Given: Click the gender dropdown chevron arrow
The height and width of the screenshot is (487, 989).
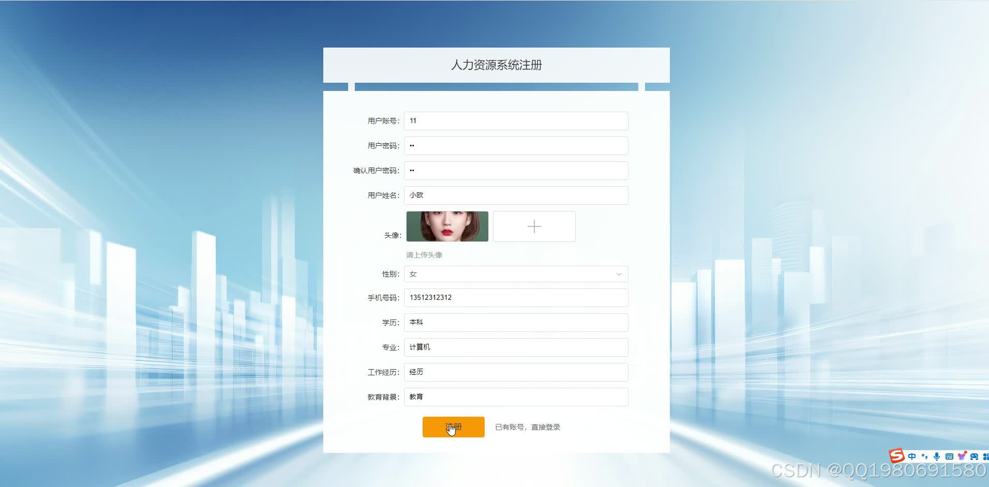Looking at the screenshot, I should (619, 274).
